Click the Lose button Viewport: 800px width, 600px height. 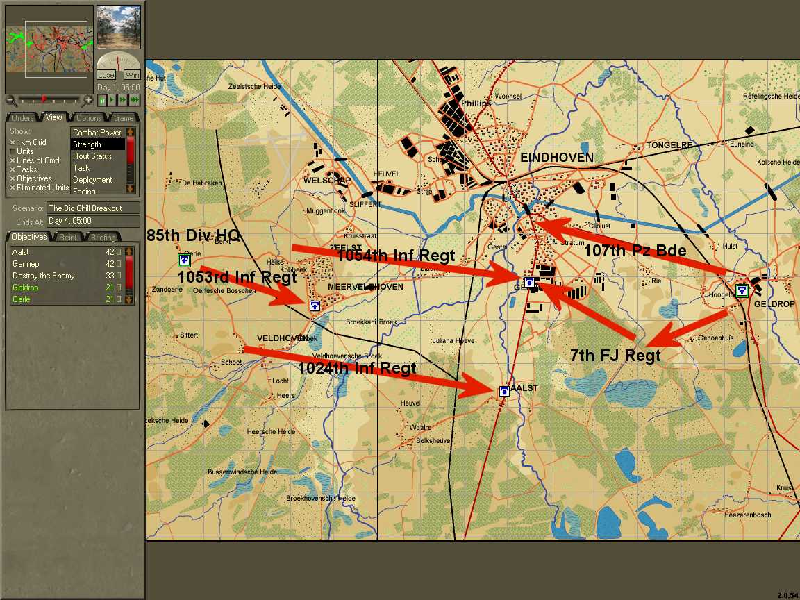[106, 75]
